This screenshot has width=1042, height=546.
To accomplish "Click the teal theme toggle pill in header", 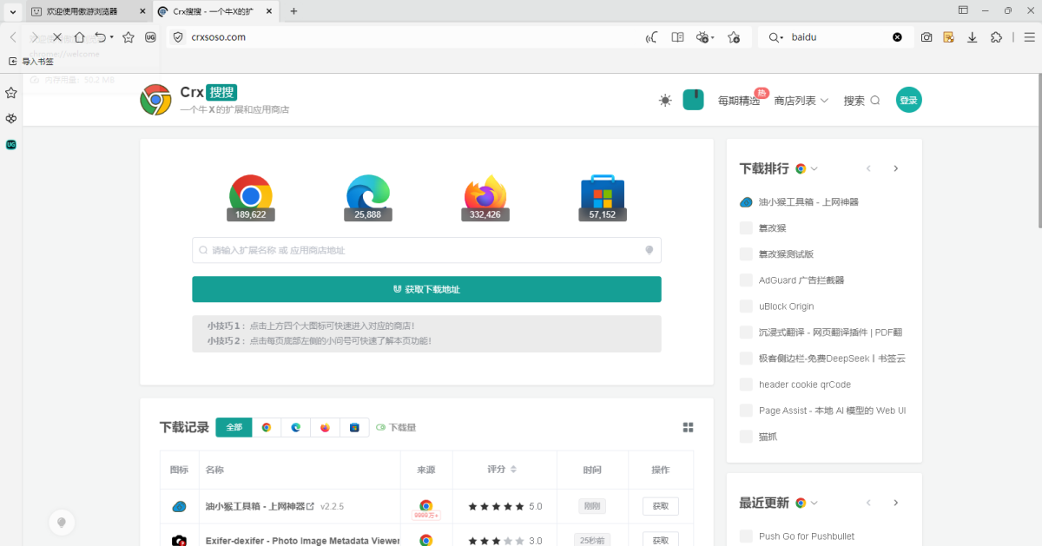I will (x=693, y=100).
